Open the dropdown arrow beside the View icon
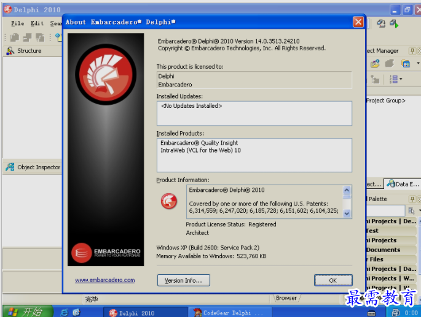This screenshot has height=317, width=421. pos(418,64)
